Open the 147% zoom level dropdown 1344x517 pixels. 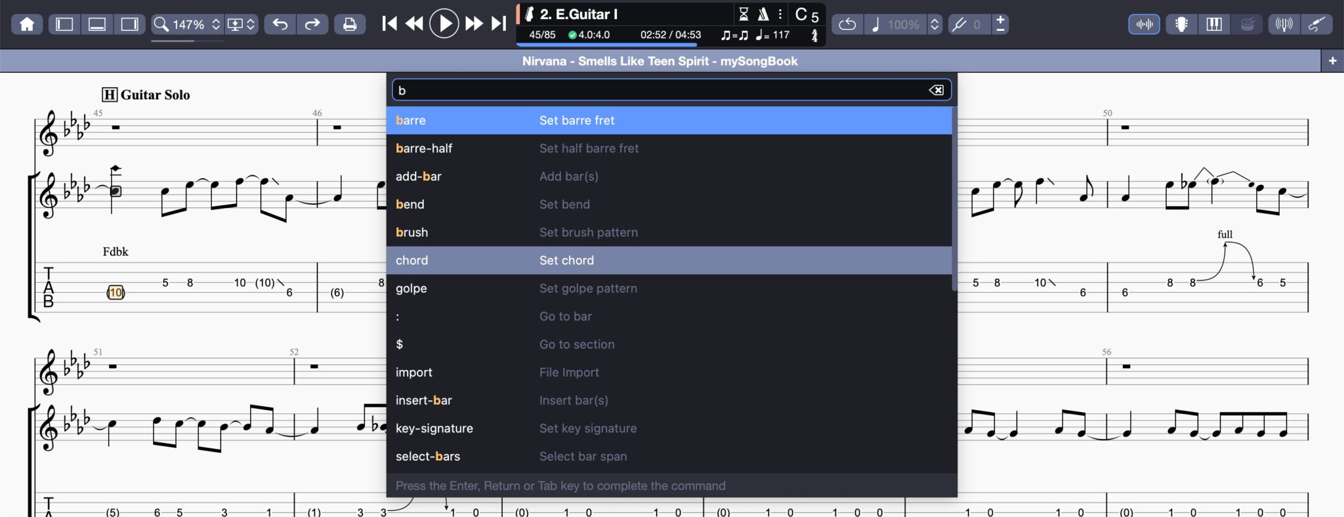click(196, 24)
